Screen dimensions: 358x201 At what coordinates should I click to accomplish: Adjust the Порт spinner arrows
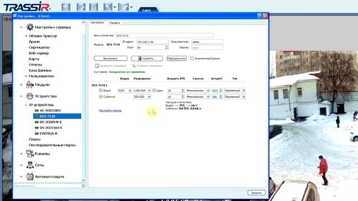tap(167, 47)
